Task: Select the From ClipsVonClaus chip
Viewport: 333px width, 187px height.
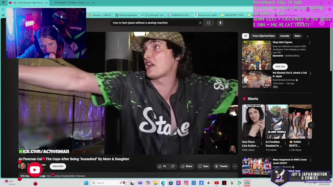Action: click(x=264, y=36)
